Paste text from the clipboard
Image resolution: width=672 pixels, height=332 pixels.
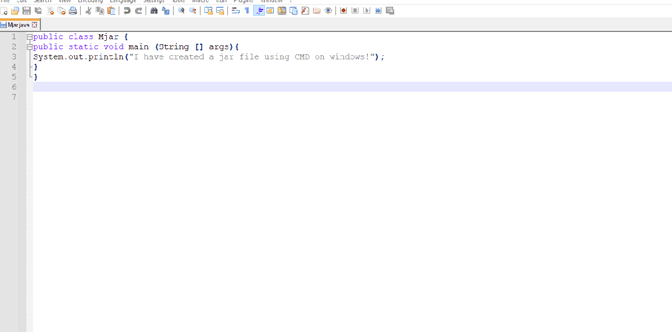tap(110, 10)
